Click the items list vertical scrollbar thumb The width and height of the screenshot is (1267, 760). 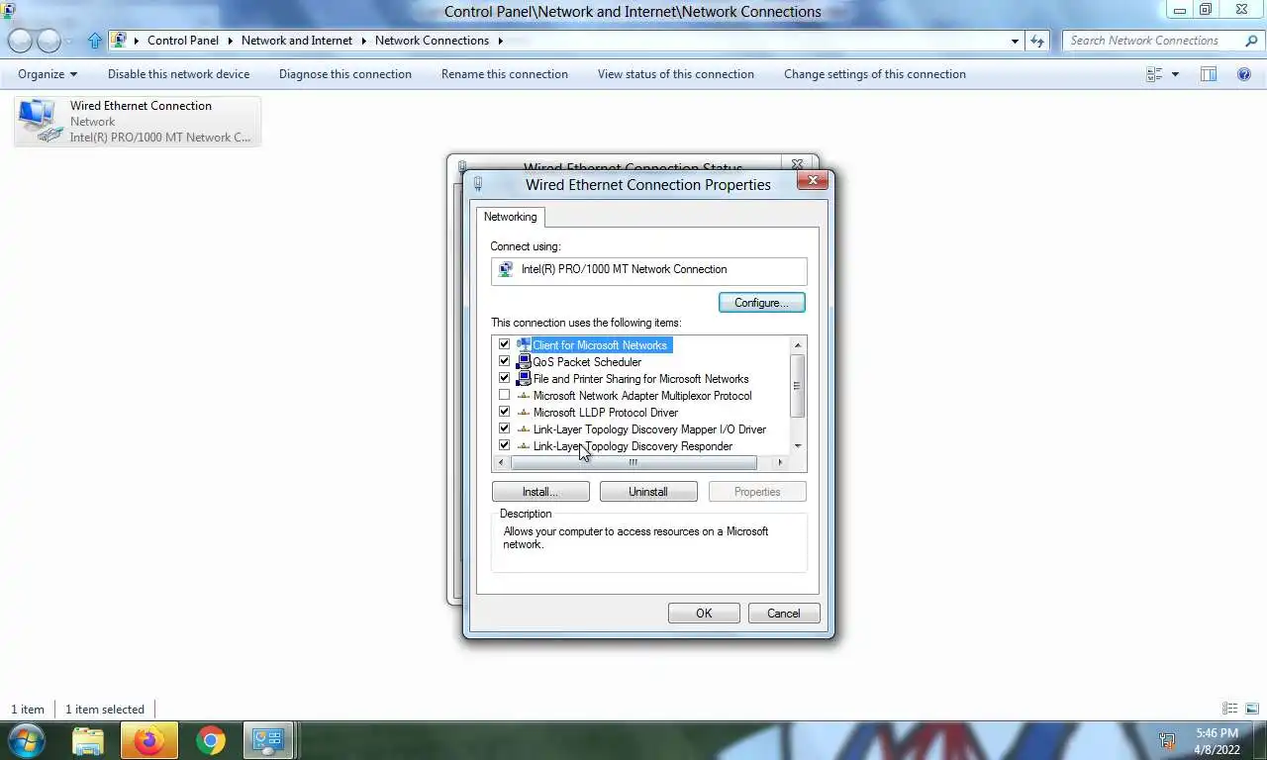(797, 386)
